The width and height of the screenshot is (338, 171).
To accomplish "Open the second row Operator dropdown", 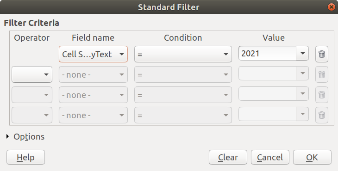I will click(32, 74).
